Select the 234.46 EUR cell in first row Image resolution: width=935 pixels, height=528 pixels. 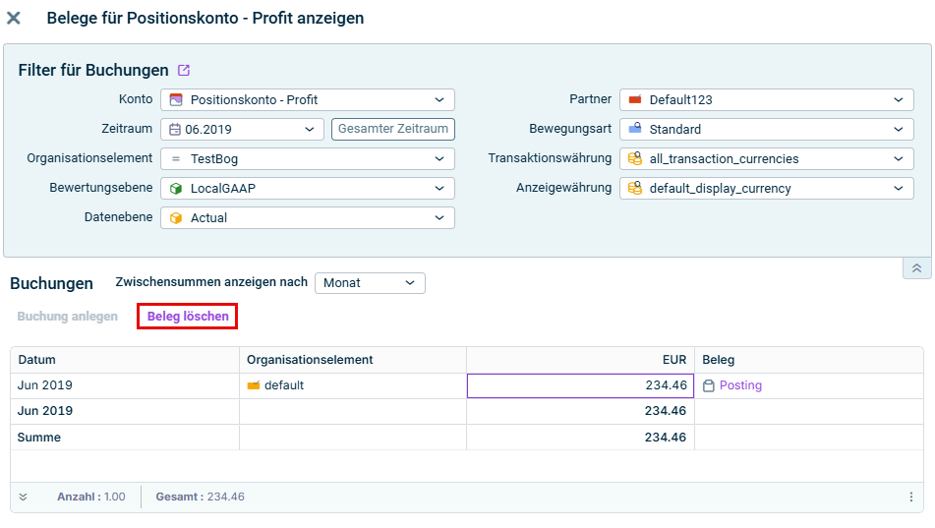point(580,386)
